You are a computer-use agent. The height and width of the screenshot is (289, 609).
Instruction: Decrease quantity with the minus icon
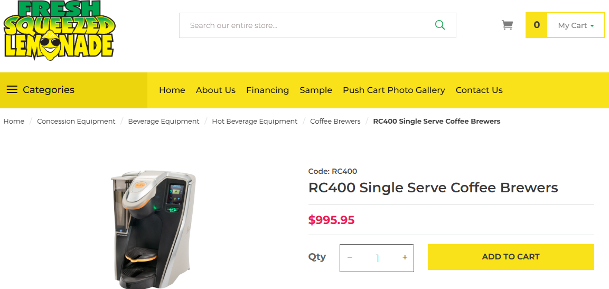350,258
